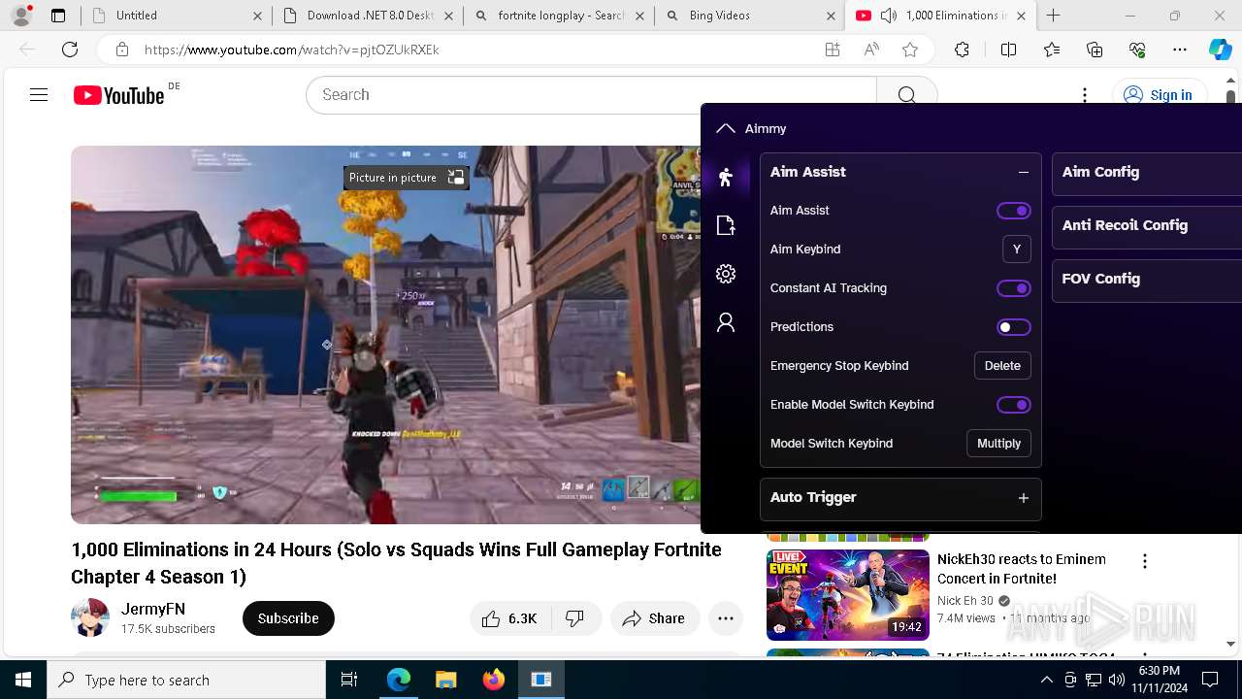Open the Aim Config panel

pos(1147,172)
